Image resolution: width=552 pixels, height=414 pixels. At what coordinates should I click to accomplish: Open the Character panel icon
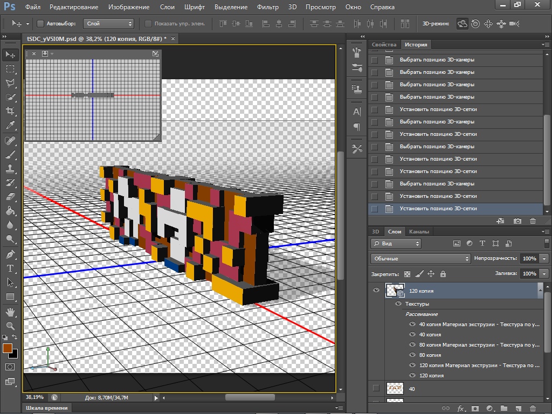pyautogui.click(x=357, y=112)
